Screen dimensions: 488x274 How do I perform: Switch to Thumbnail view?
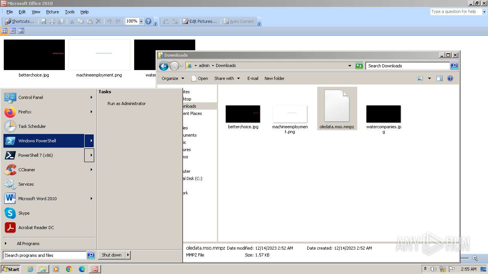click(4, 31)
